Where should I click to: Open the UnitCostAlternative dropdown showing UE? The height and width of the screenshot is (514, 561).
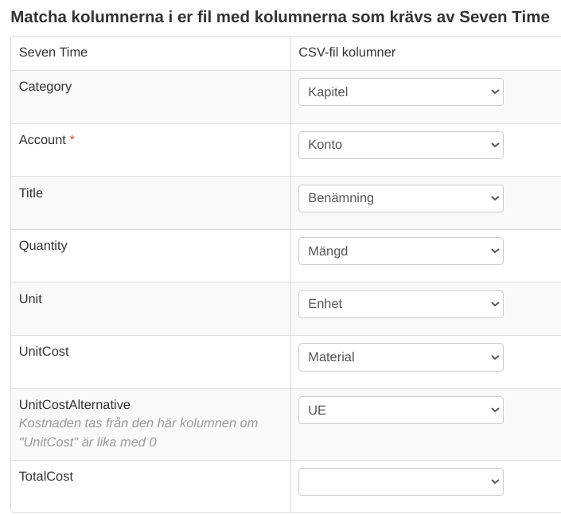pyautogui.click(x=400, y=410)
